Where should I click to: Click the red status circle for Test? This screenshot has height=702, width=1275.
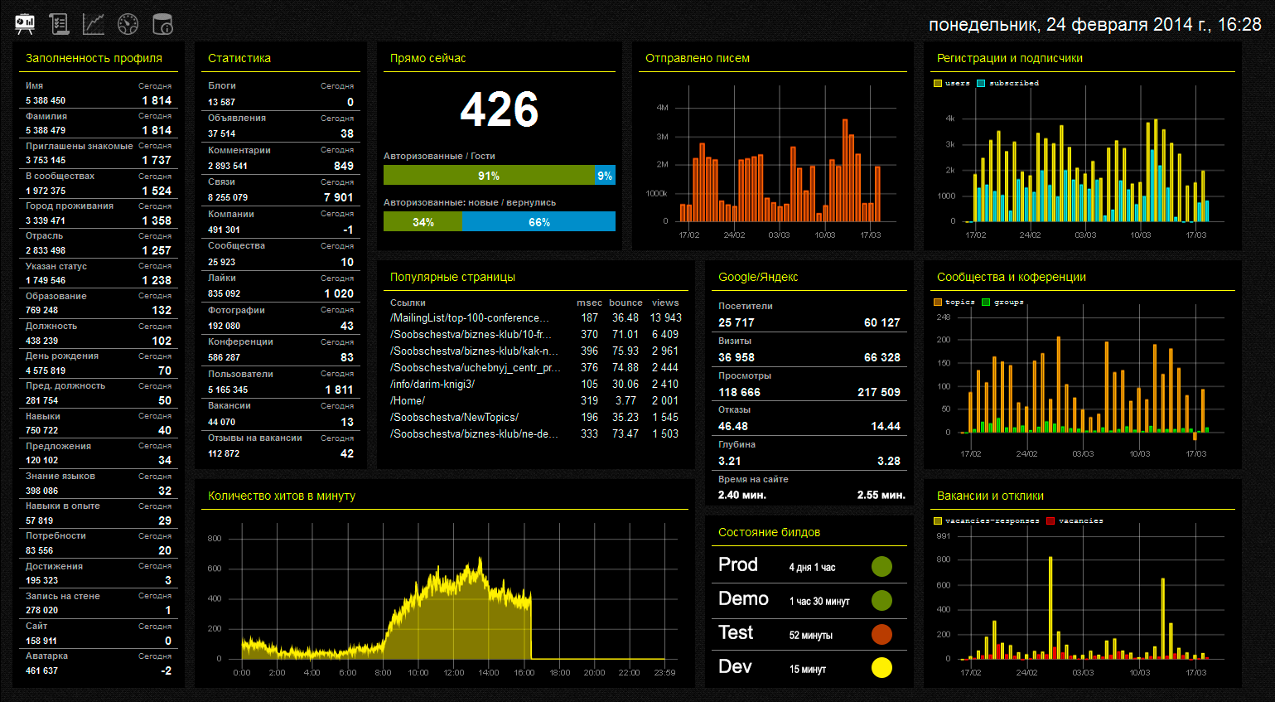point(881,634)
